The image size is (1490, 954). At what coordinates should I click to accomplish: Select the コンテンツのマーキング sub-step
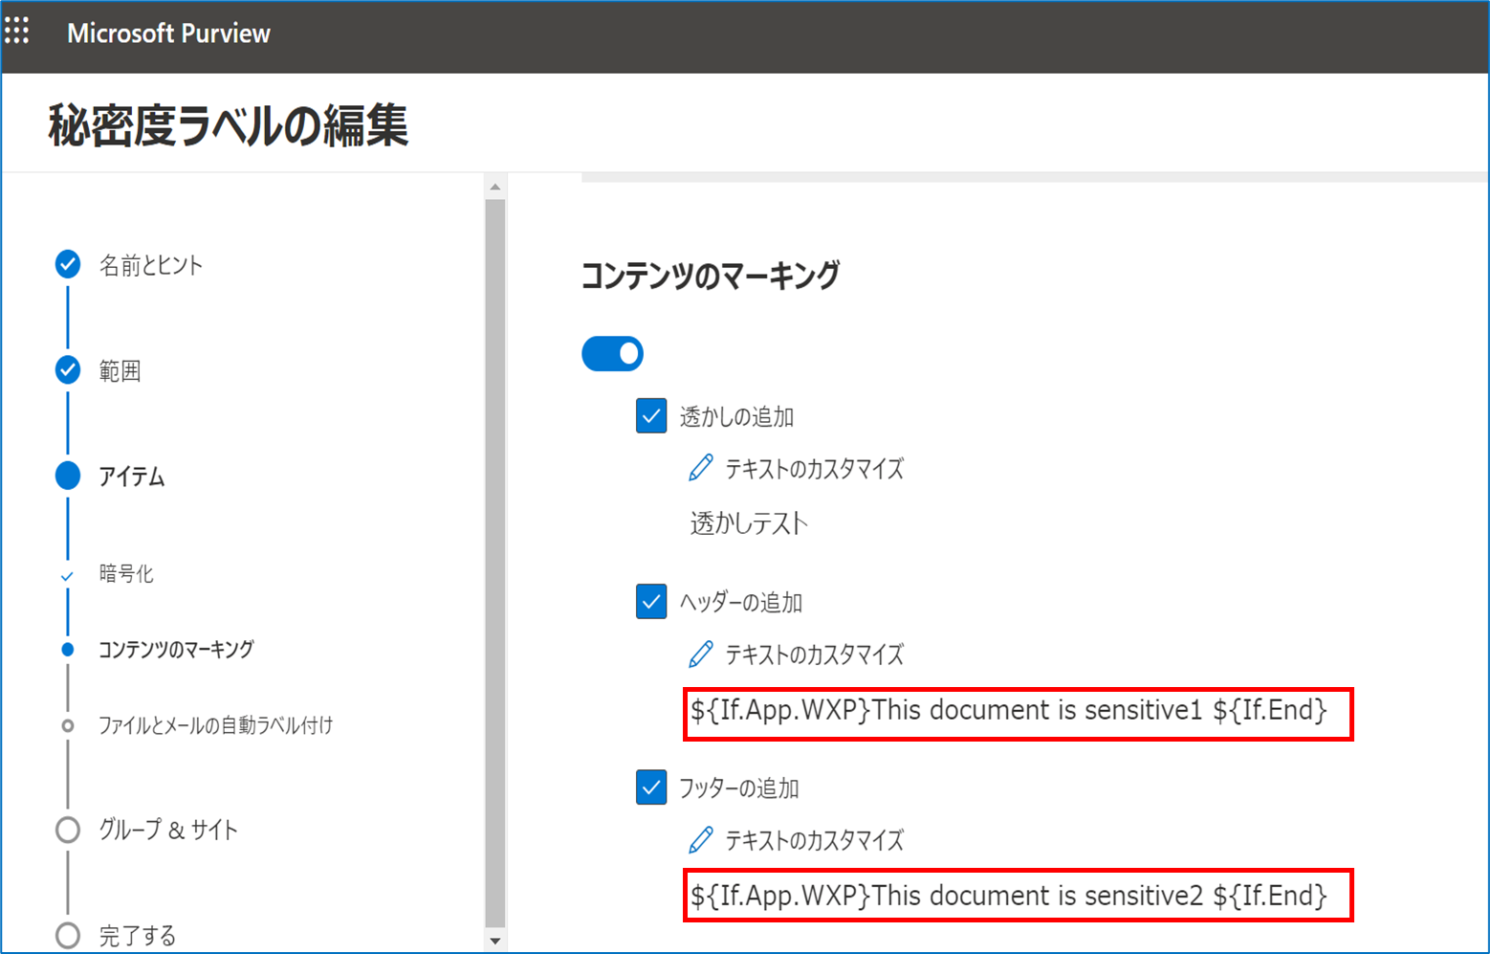(x=176, y=650)
